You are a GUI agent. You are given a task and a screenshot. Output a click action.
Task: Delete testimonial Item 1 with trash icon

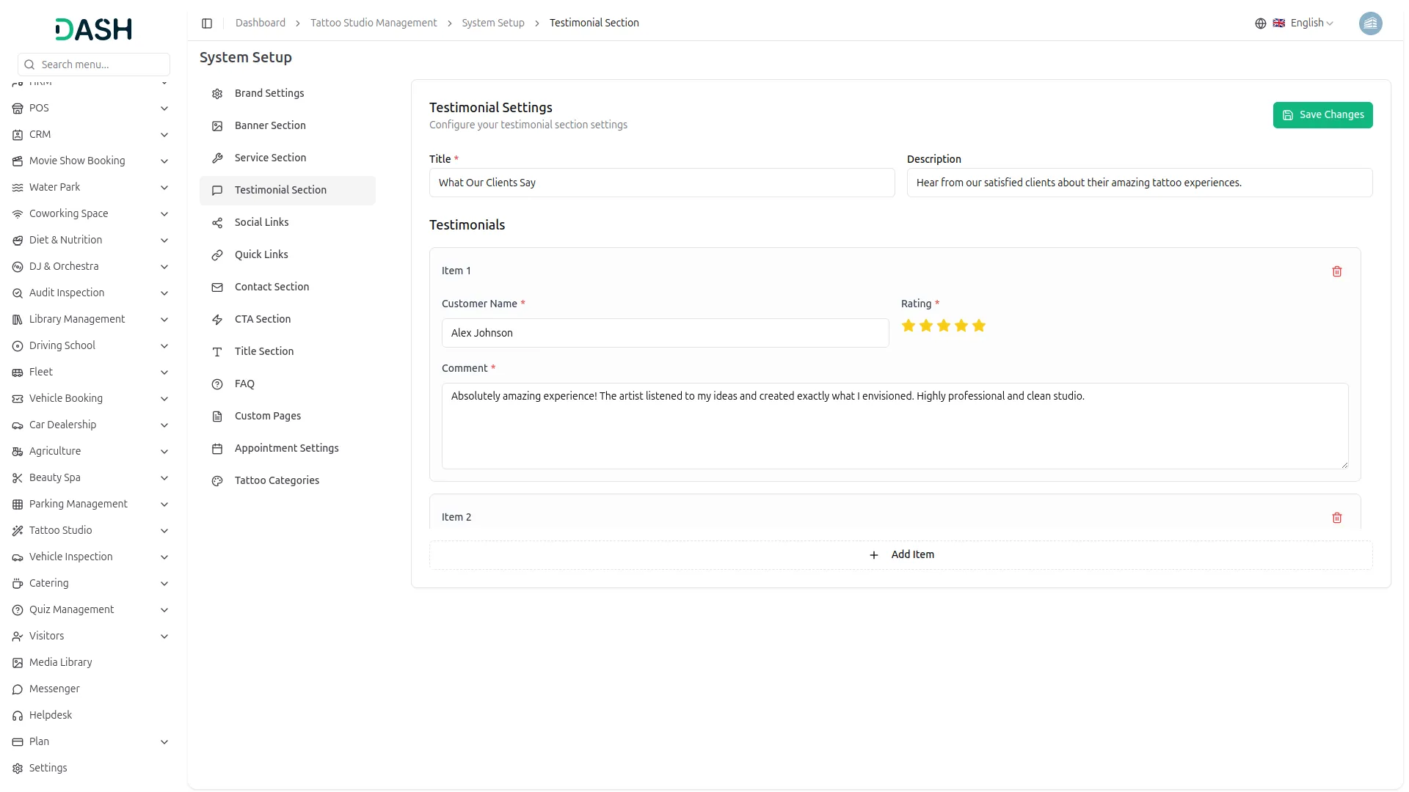pos(1336,271)
